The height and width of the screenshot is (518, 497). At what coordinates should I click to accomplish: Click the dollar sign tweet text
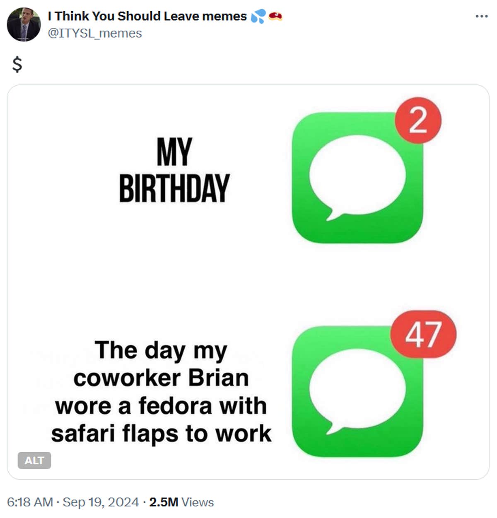click(x=17, y=64)
